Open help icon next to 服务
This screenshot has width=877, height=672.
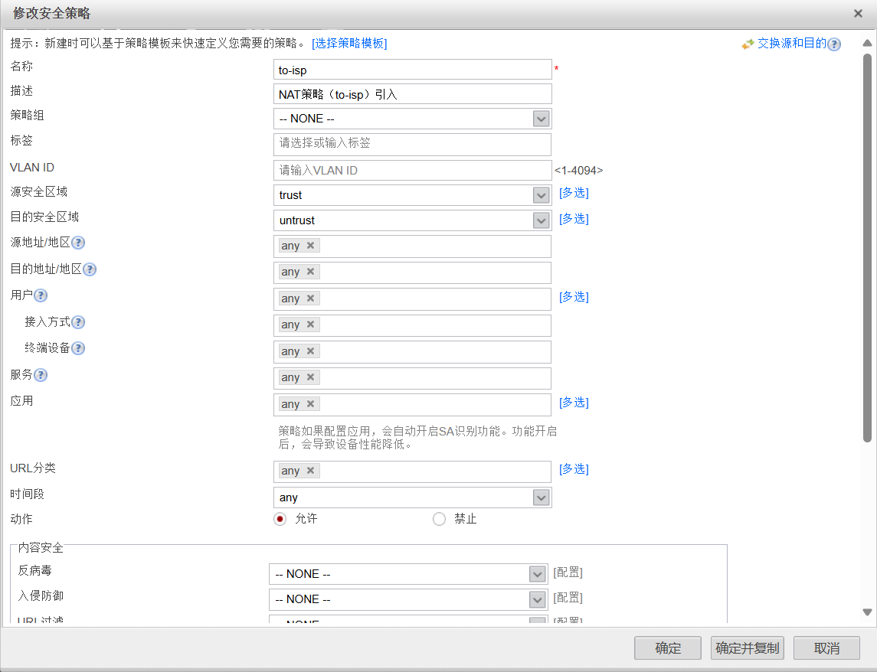click(41, 374)
